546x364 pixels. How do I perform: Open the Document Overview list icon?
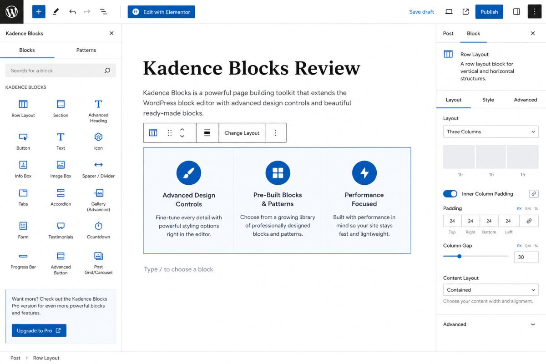pos(103,12)
